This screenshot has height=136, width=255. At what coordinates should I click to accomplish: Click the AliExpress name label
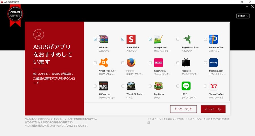[104, 94]
